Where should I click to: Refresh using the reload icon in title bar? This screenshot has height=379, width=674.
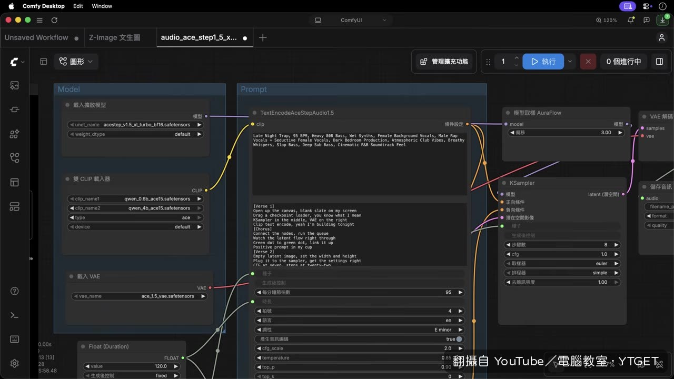point(54,20)
